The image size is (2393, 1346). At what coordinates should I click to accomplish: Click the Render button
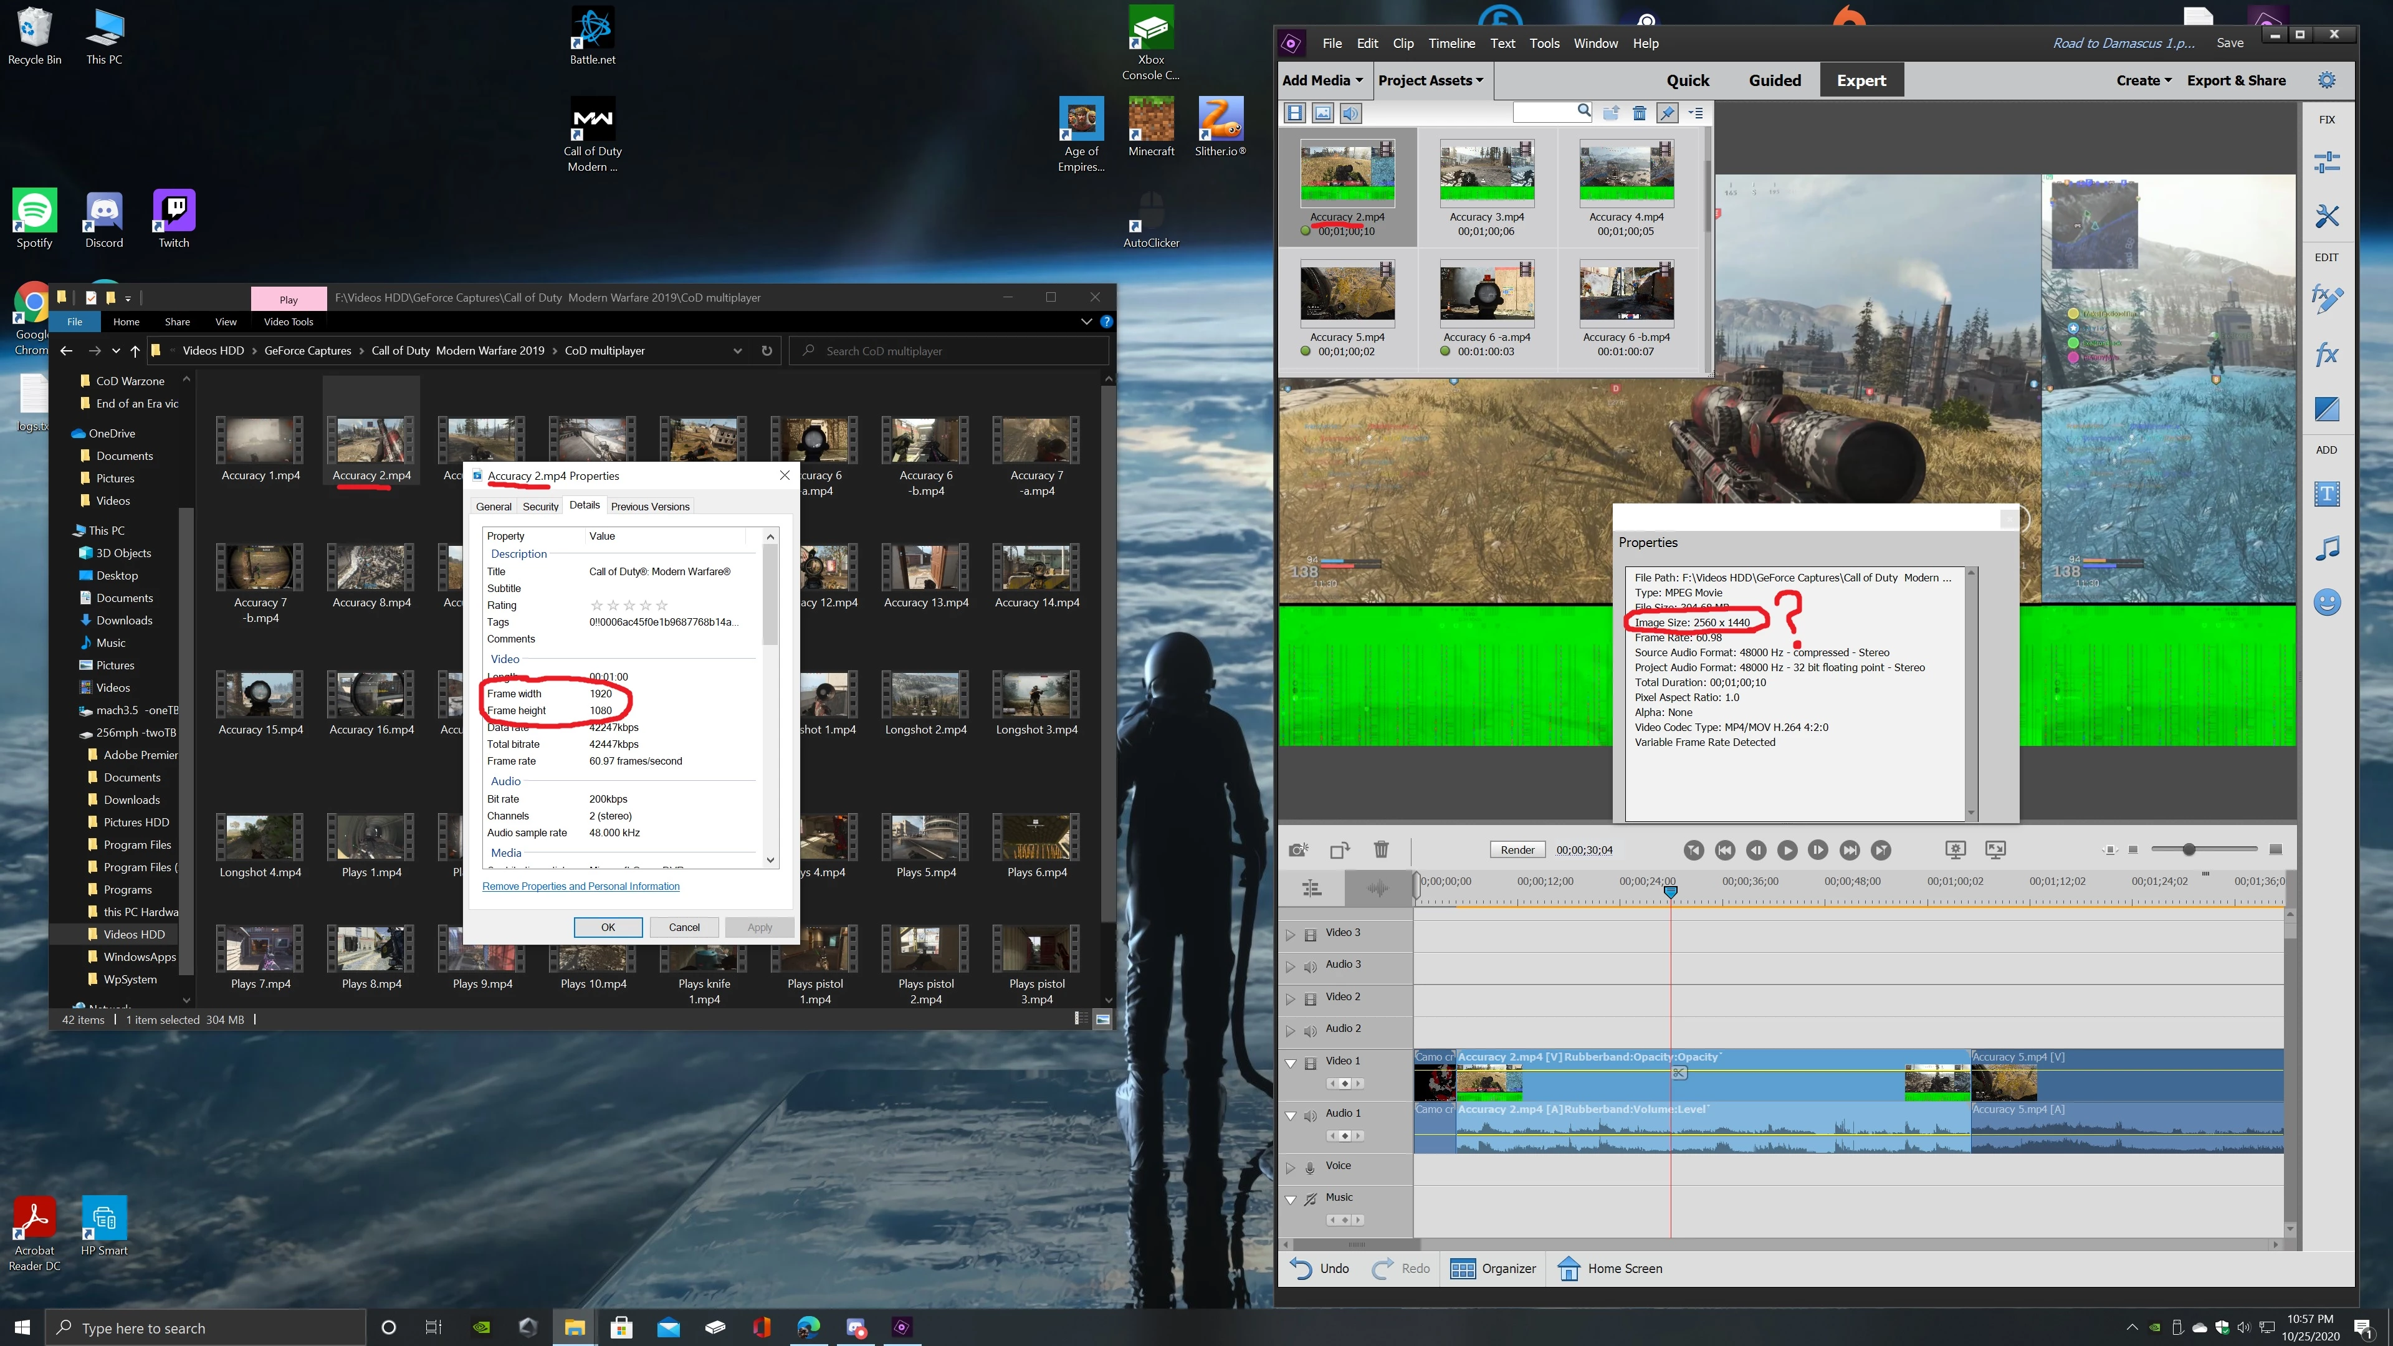[1517, 850]
